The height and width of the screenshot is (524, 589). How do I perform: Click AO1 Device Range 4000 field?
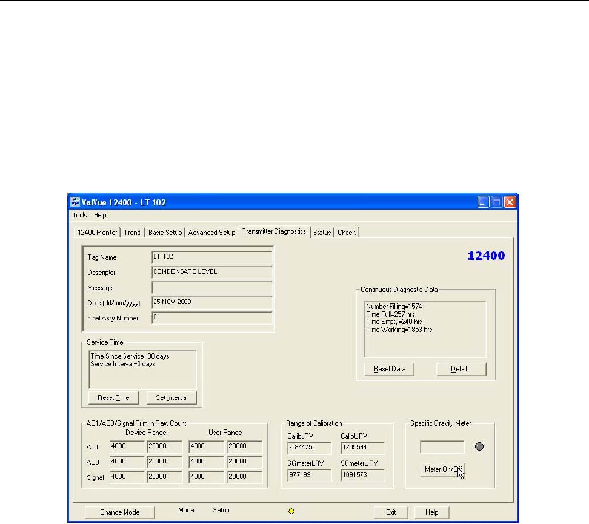[x=127, y=446]
